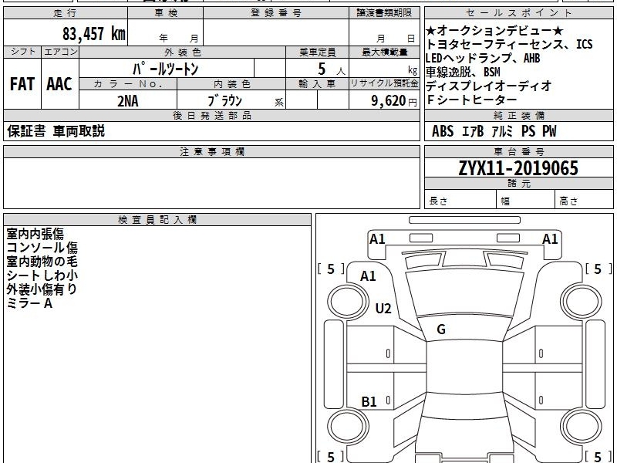Click the 車検 header cell

[x=166, y=13]
